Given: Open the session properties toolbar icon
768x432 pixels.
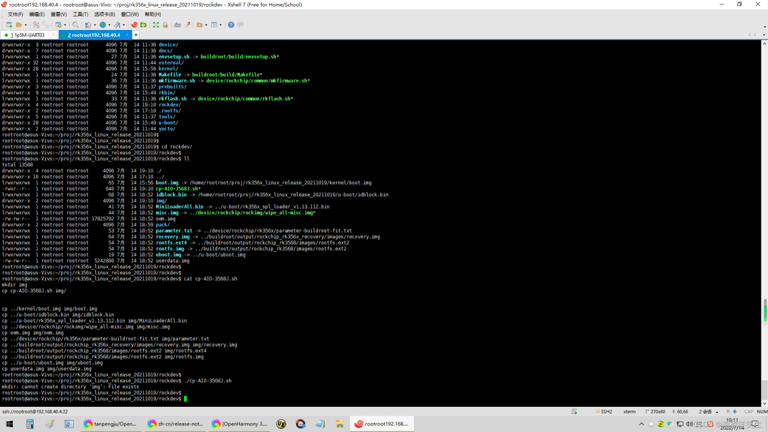Looking at the screenshot, I should (x=58, y=25).
